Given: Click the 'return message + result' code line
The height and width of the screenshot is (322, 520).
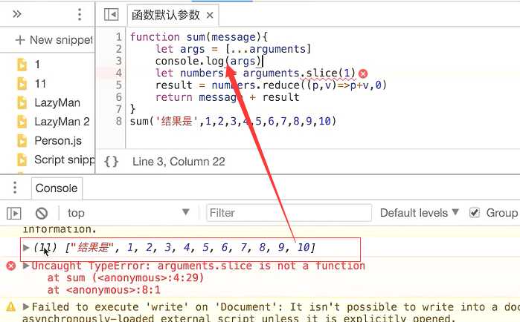Looking at the screenshot, I should click(227, 97).
